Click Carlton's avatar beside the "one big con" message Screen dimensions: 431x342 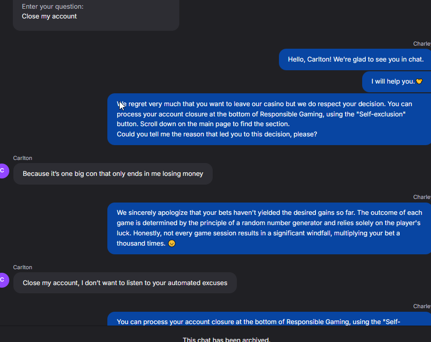[3, 171]
